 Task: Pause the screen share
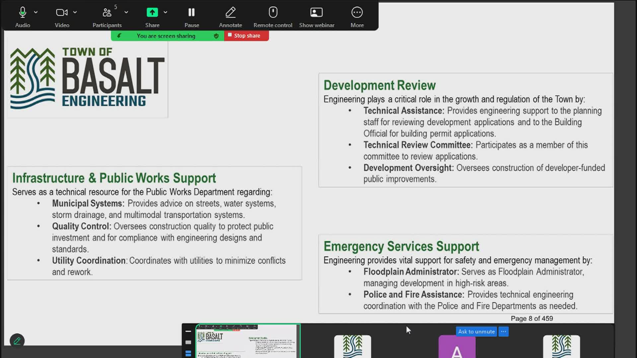point(191,13)
